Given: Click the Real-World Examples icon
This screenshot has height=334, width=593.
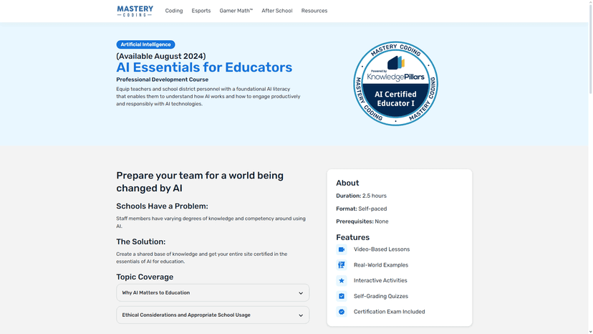Looking at the screenshot, I should click(342, 265).
